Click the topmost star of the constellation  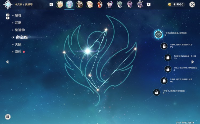point(106,30)
